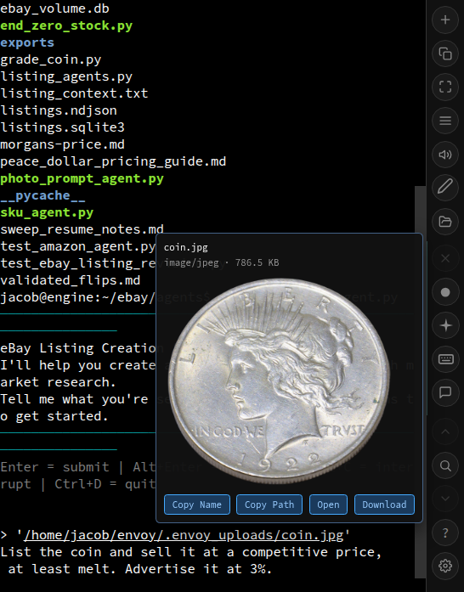Click the Peace dollar coin image preview

279,381
